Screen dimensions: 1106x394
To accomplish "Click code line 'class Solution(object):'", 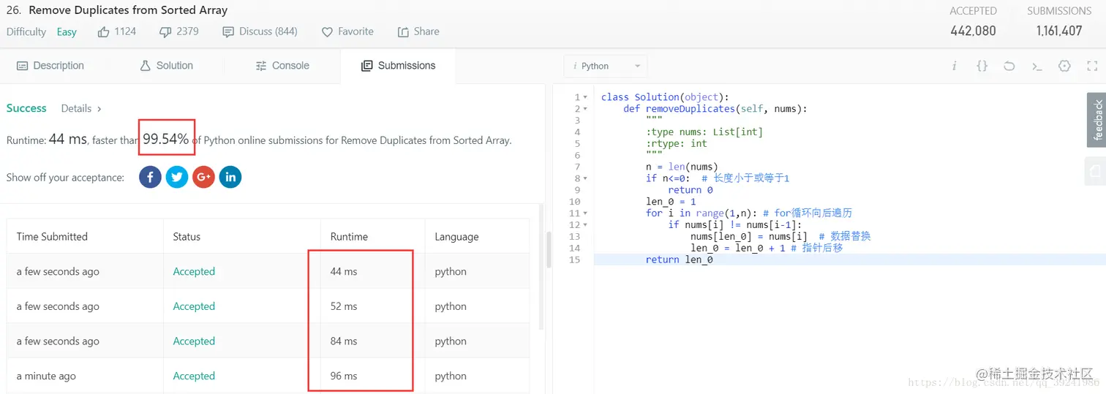I will click(x=665, y=97).
